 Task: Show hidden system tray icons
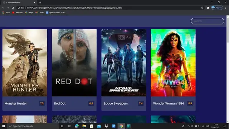pos(189,126)
